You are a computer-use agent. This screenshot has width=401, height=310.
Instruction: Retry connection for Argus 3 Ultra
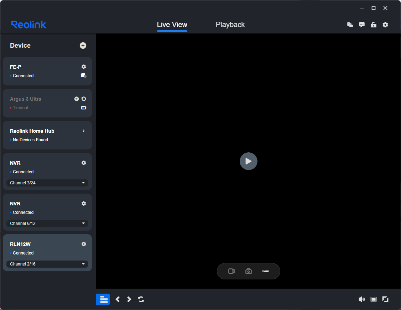pyautogui.click(x=84, y=99)
